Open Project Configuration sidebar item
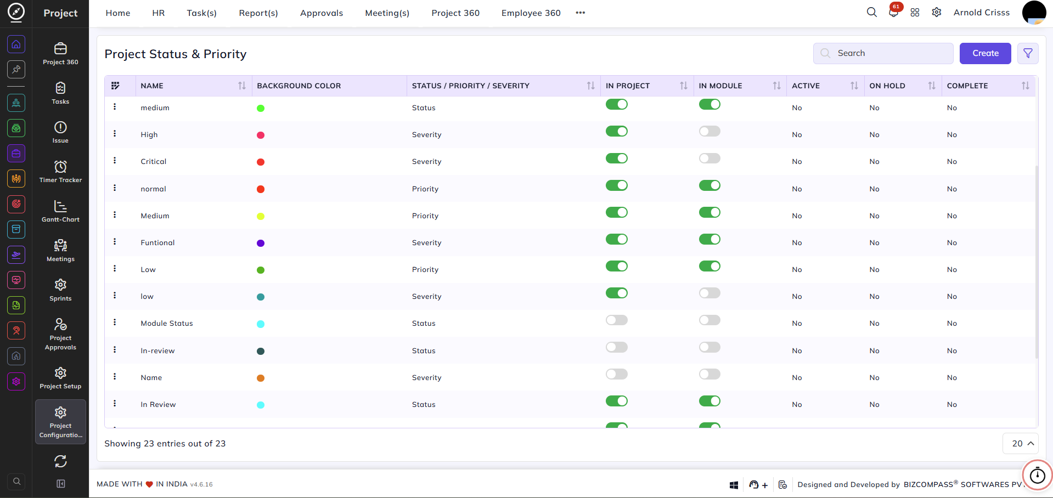The height and width of the screenshot is (498, 1053). [x=60, y=422]
